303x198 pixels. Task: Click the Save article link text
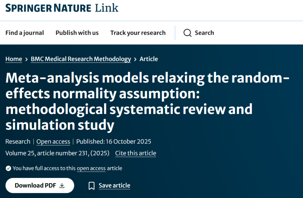point(114,186)
